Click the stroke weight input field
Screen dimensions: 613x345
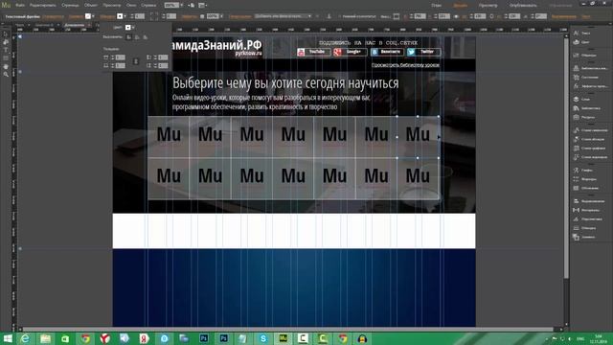[140, 16]
